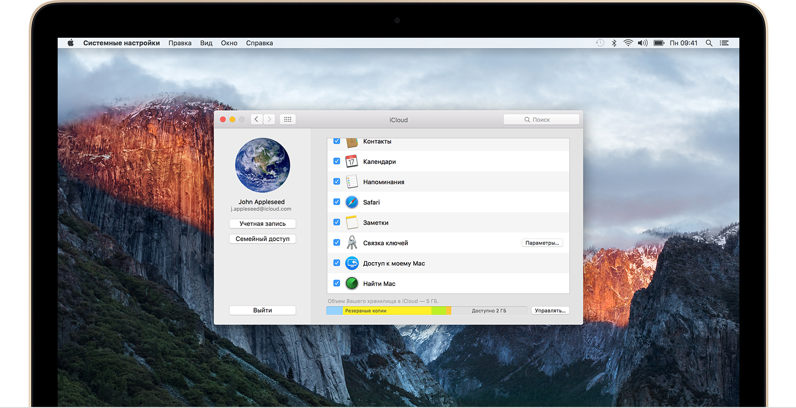Click Параметры button for Keychain
Viewport: 796px width, 408px height.
(542, 243)
